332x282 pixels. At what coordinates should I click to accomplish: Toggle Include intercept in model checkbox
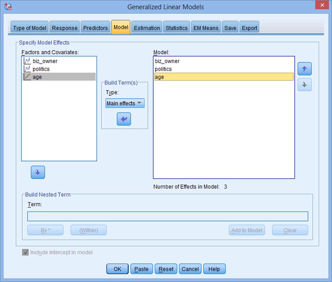pos(25,252)
